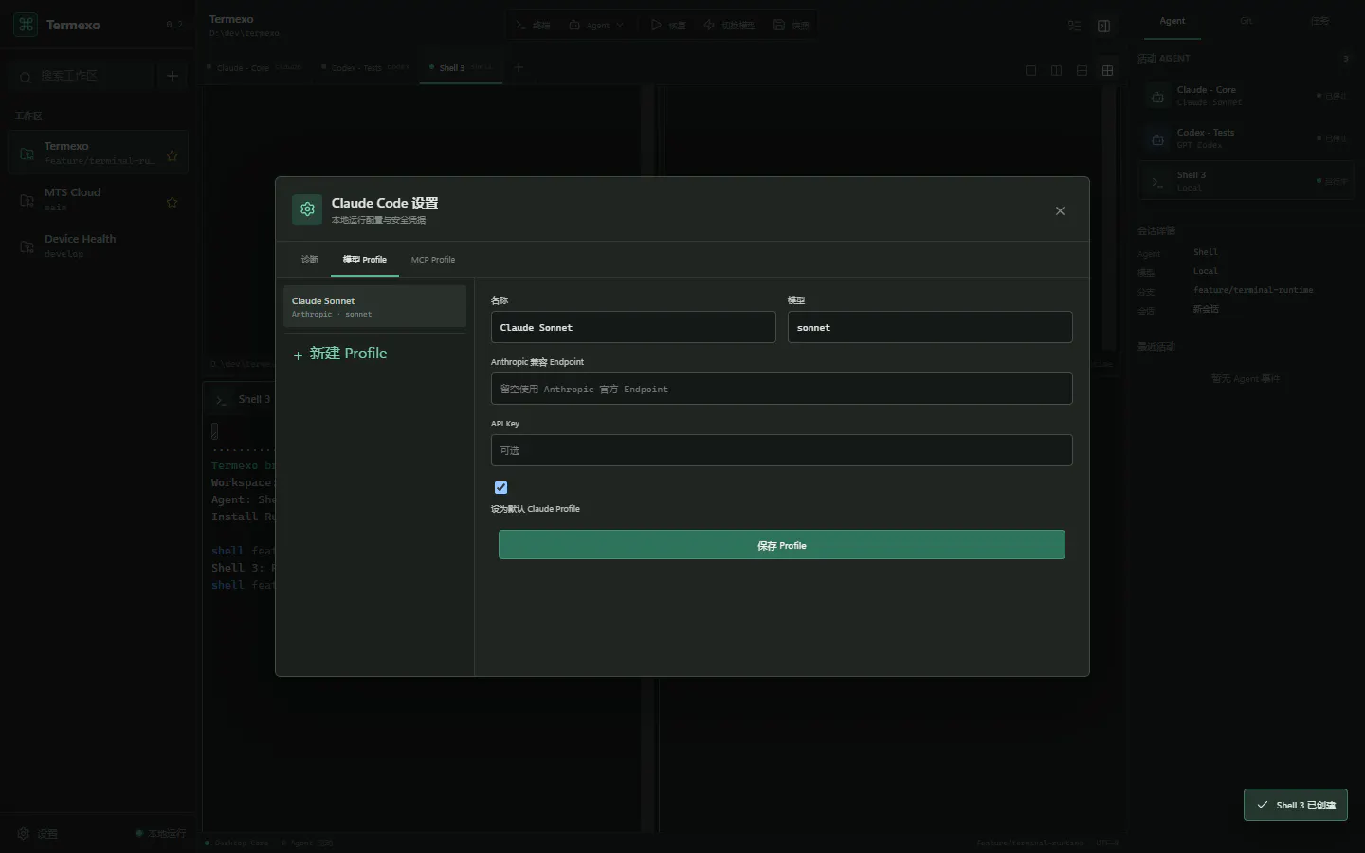
Task: Open the Device Health workspace
Action: [99, 245]
